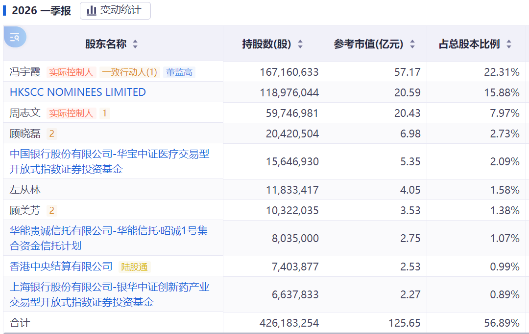This screenshot has height=334, width=529.
Task: Select percentage 22.31%
Action: pyautogui.click(x=502, y=72)
